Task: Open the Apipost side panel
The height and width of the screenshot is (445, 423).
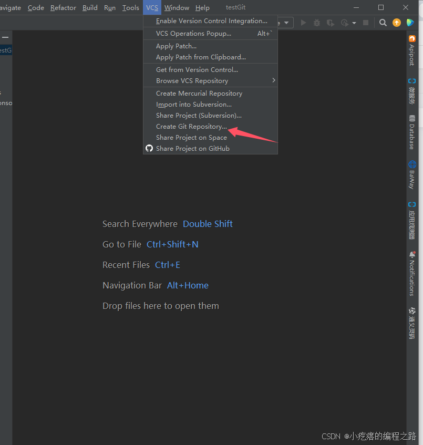Action: [412, 50]
